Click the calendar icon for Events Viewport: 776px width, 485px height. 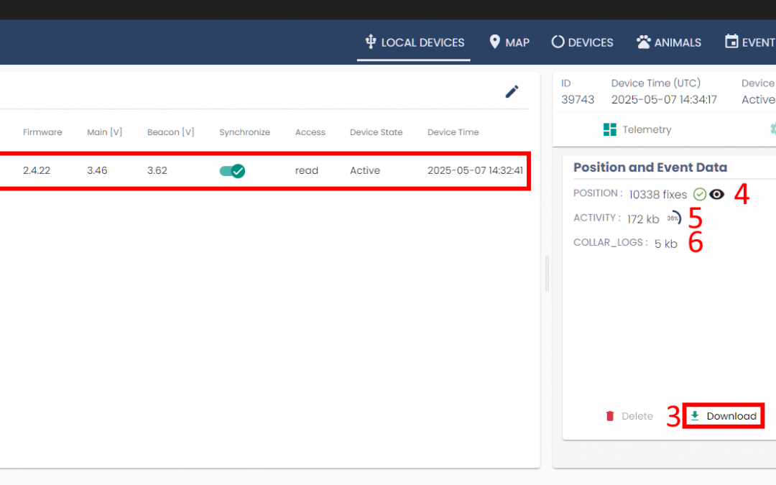(x=731, y=42)
